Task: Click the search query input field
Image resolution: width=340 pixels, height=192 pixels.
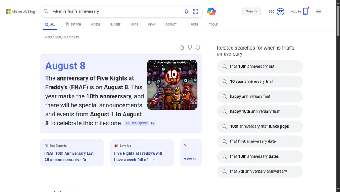Action: [117, 11]
